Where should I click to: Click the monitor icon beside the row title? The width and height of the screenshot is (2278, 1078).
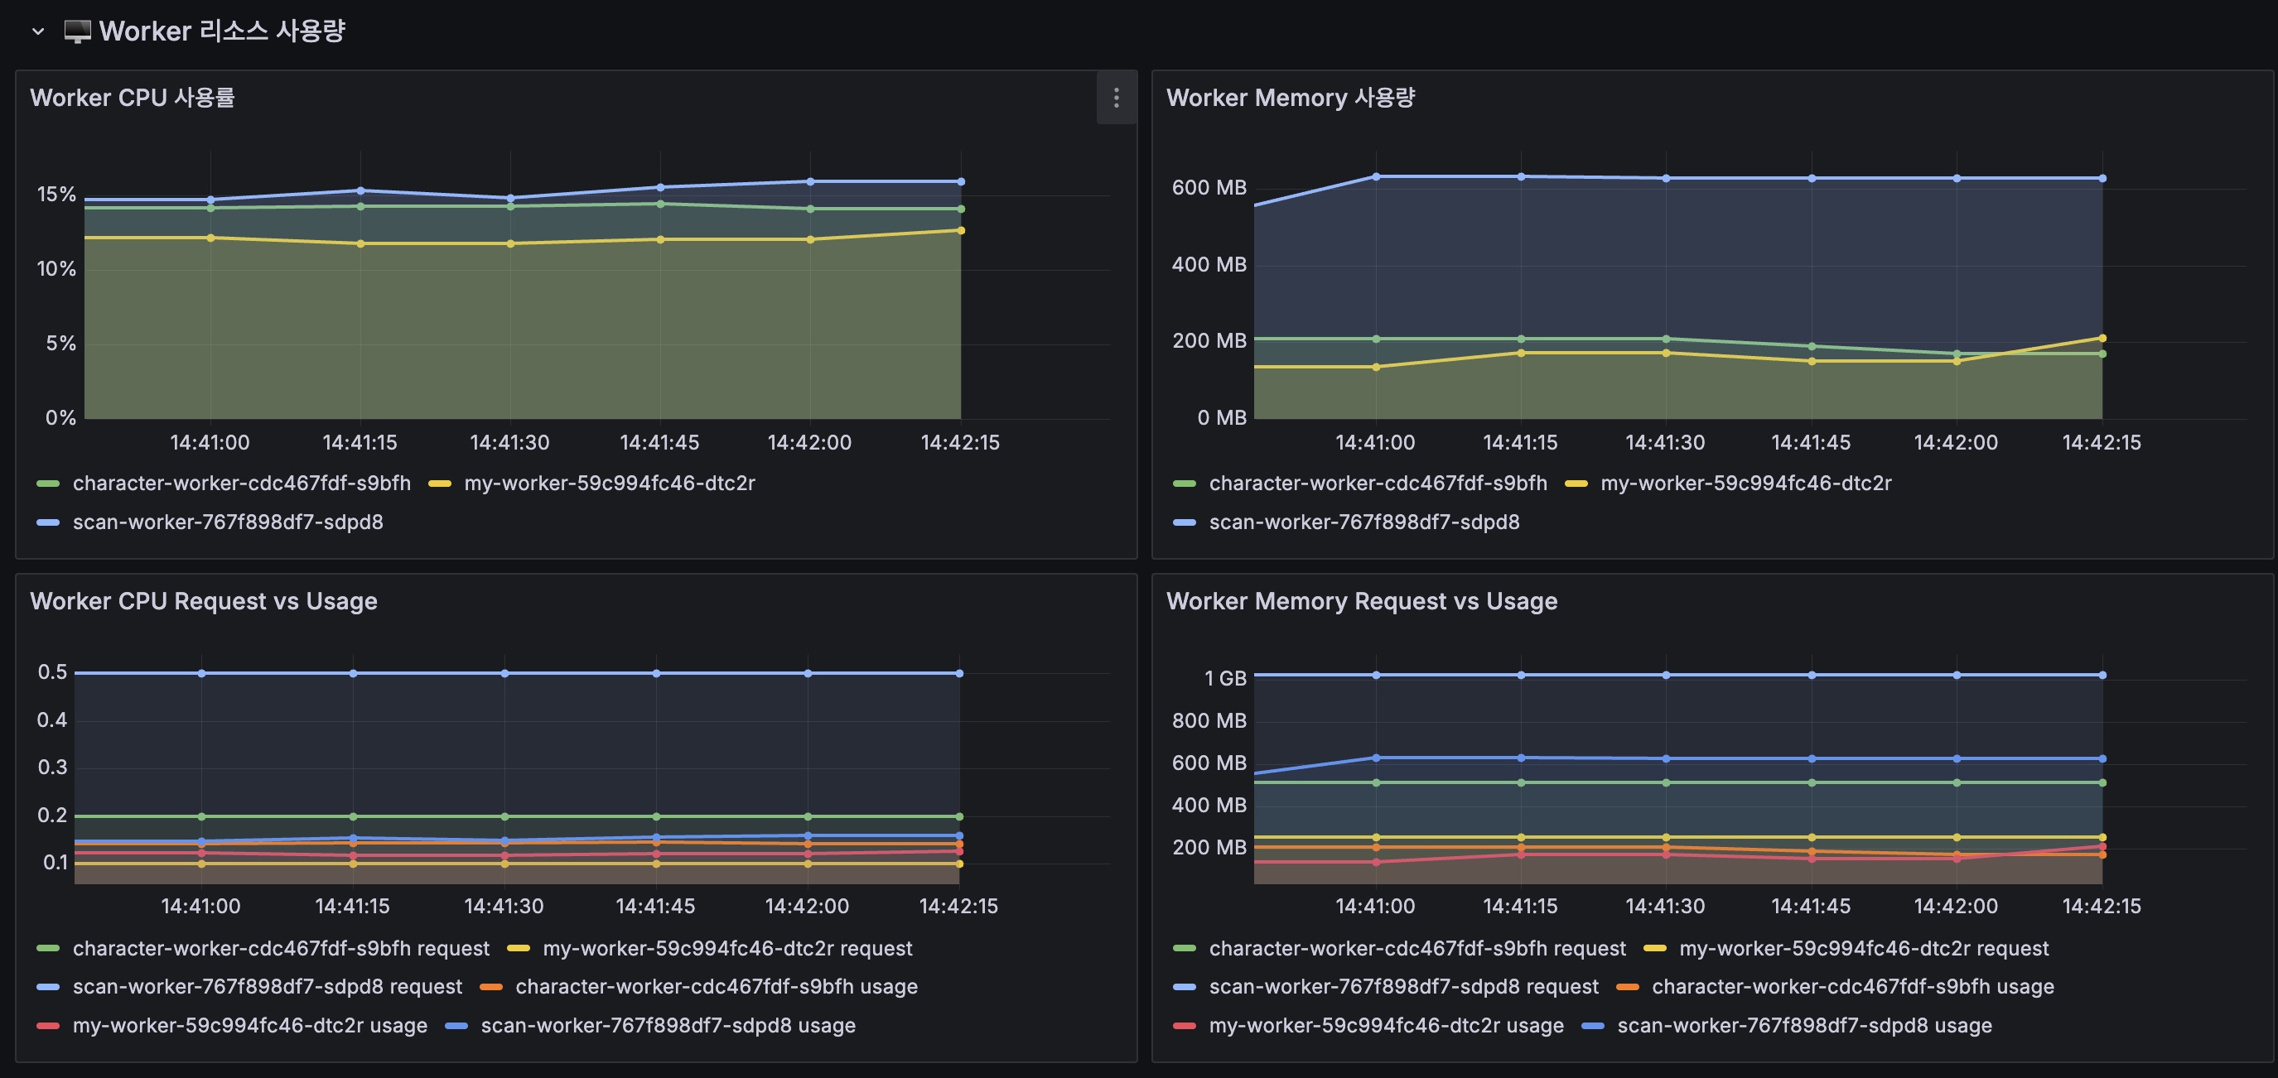tap(78, 31)
